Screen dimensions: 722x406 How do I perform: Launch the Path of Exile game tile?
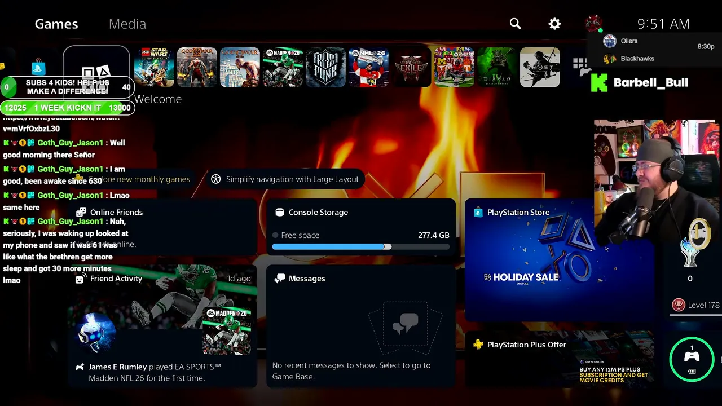[411, 67]
